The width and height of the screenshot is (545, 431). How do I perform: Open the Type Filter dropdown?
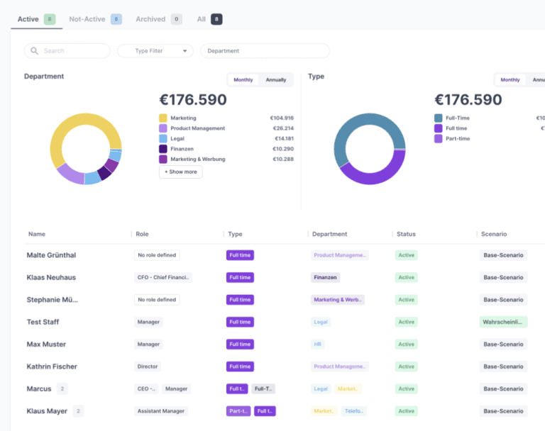point(155,51)
